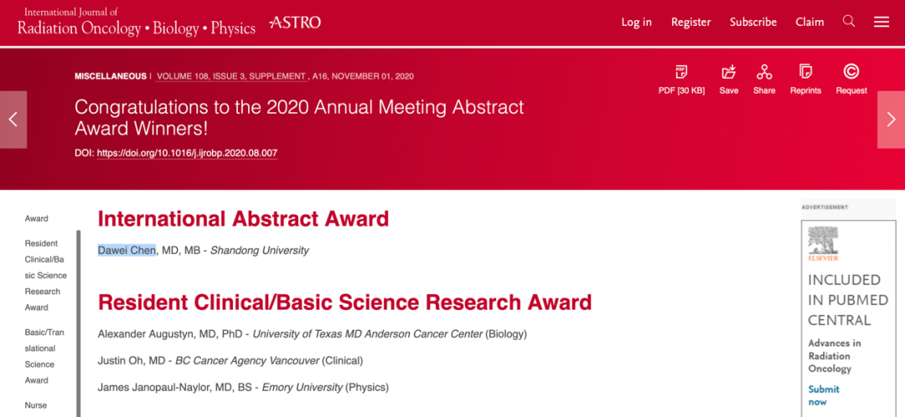Open the Register menu item
This screenshot has height=417, width=905.
pyautogui.click(x=690, y=22)
